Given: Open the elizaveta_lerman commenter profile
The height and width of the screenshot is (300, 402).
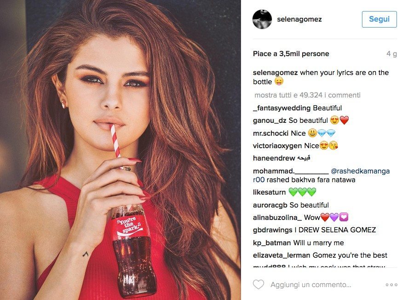Looking at the screenshot, I should click(281, 255).
